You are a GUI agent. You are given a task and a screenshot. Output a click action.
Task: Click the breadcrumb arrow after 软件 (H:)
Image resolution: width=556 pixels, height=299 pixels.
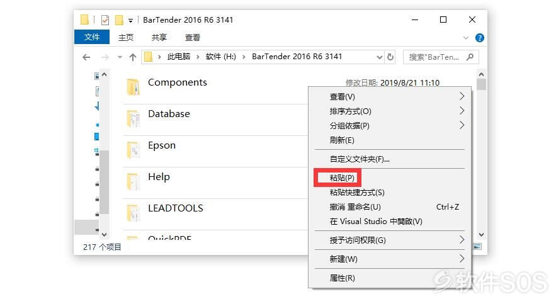244,57
